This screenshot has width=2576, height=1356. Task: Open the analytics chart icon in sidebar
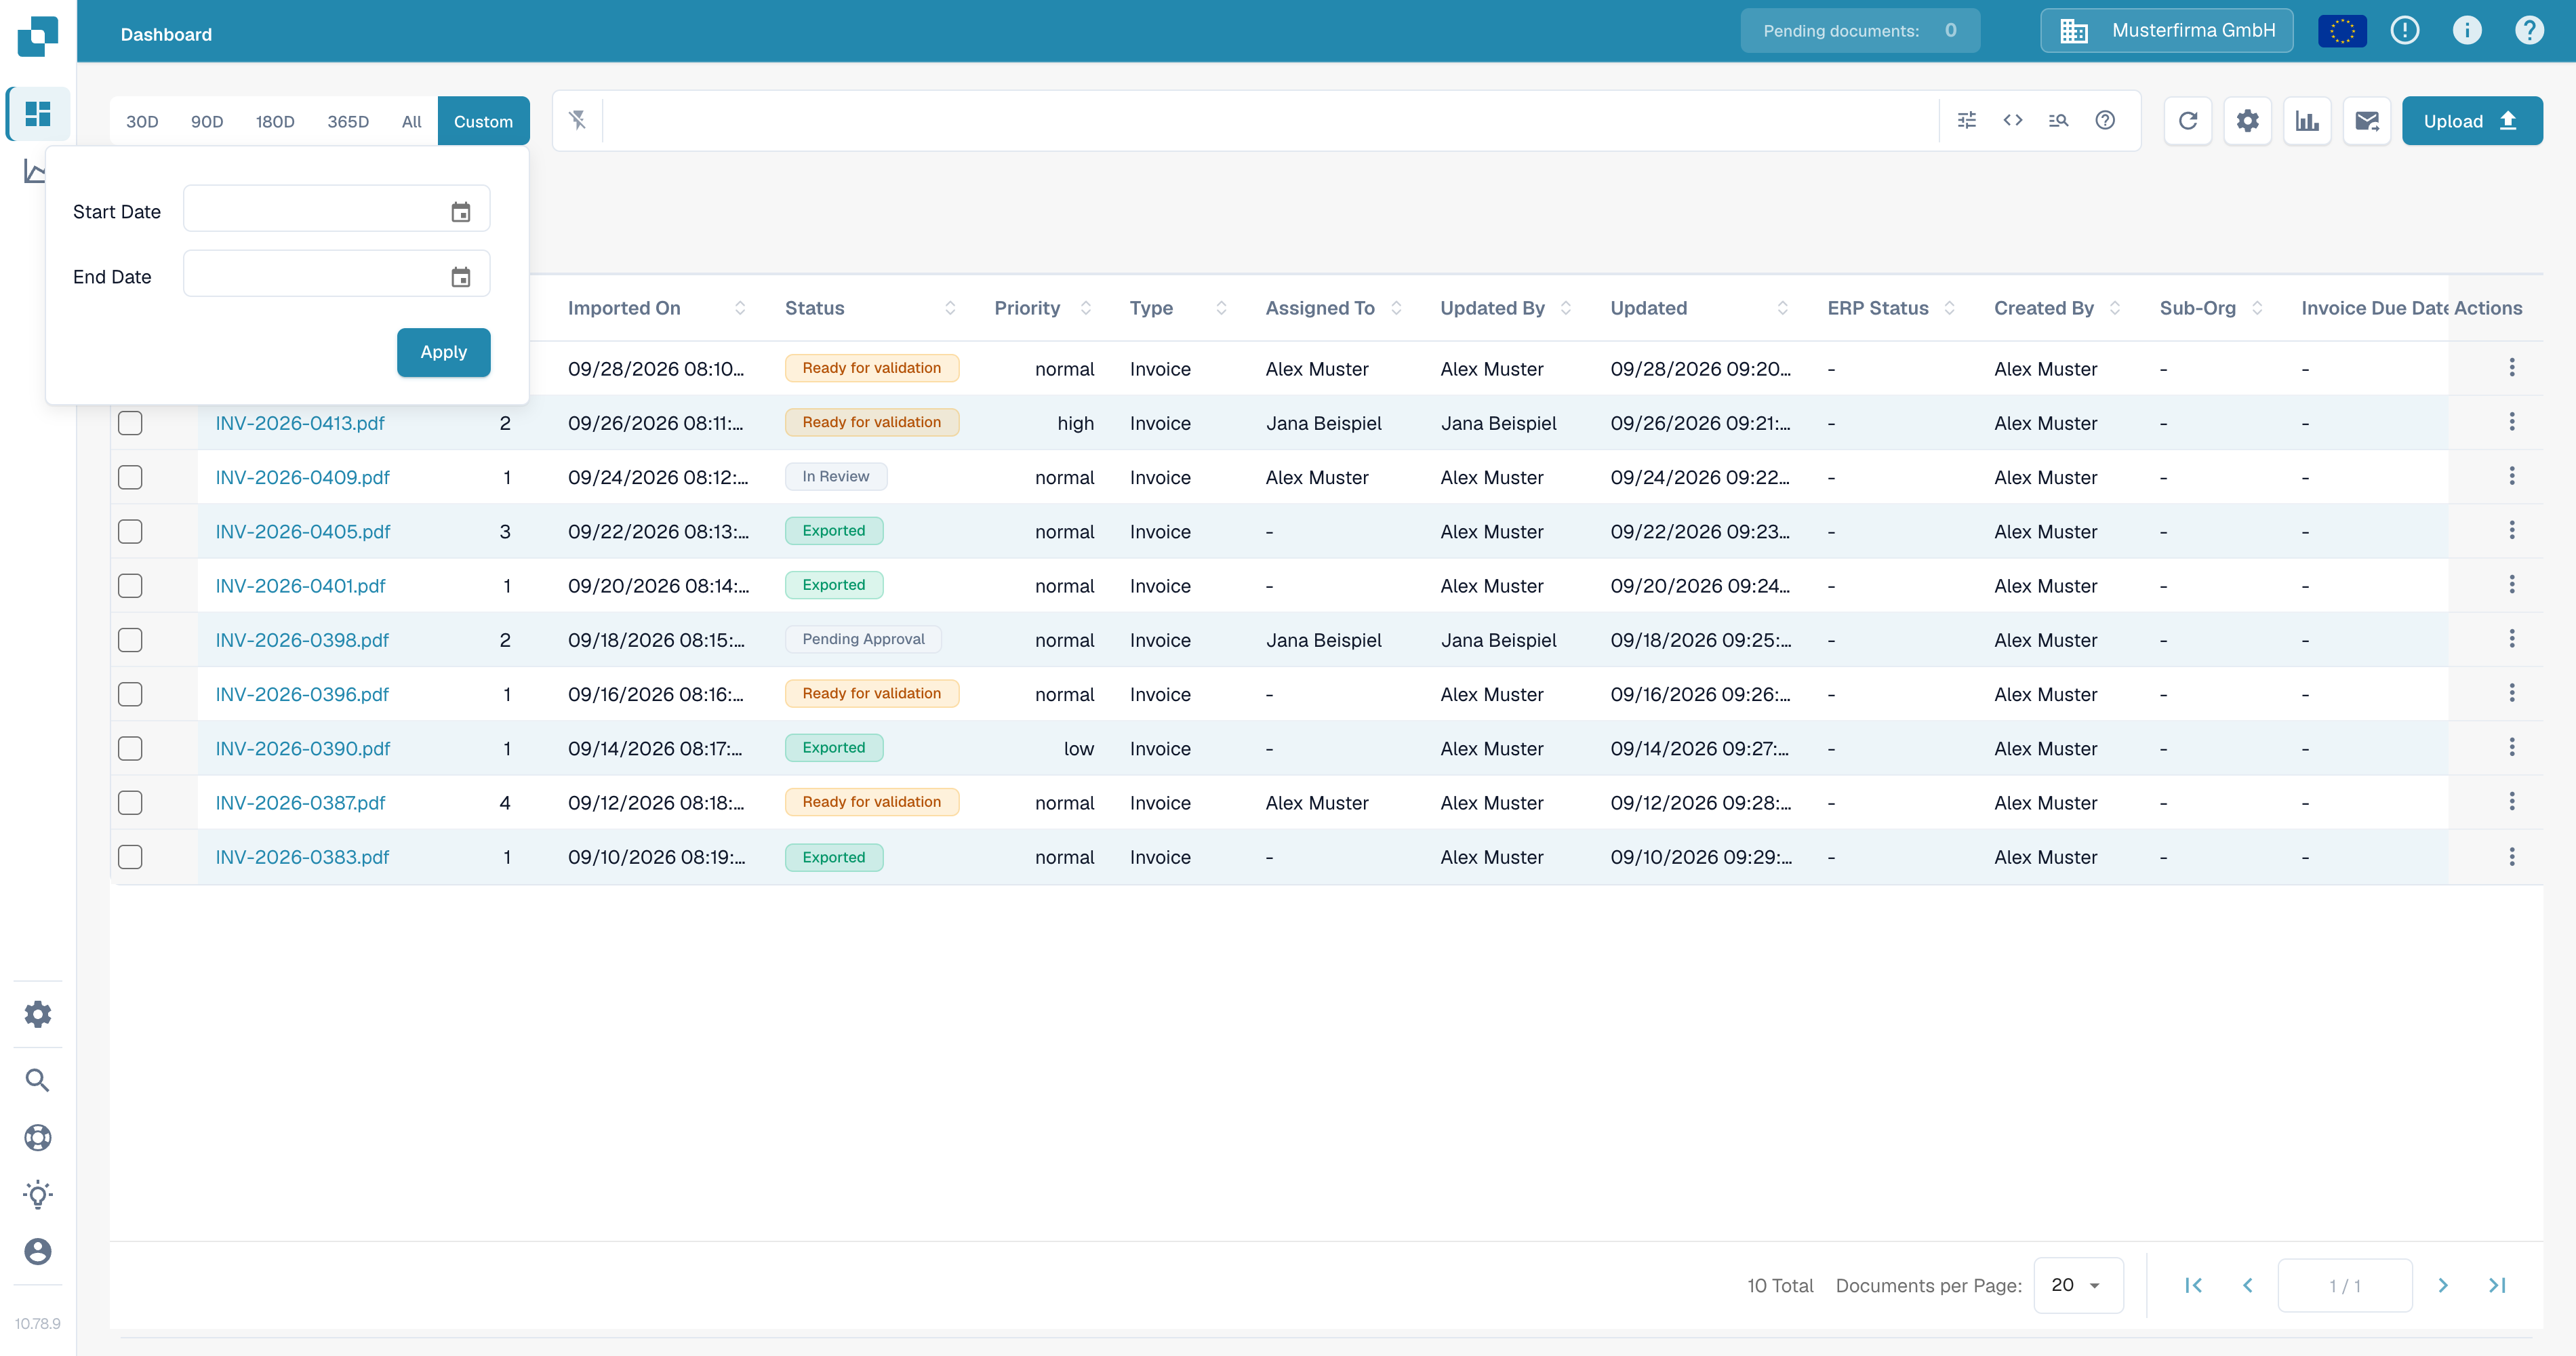[x=34, y=171]
